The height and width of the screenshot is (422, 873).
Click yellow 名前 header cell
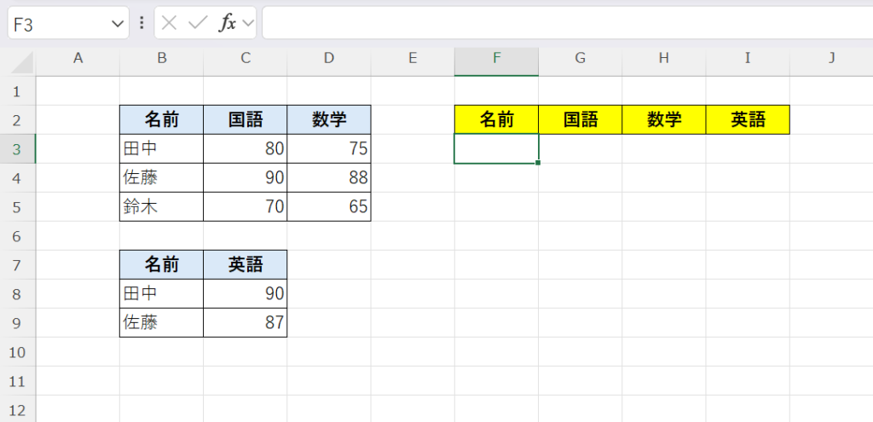[x=496, y=120]
